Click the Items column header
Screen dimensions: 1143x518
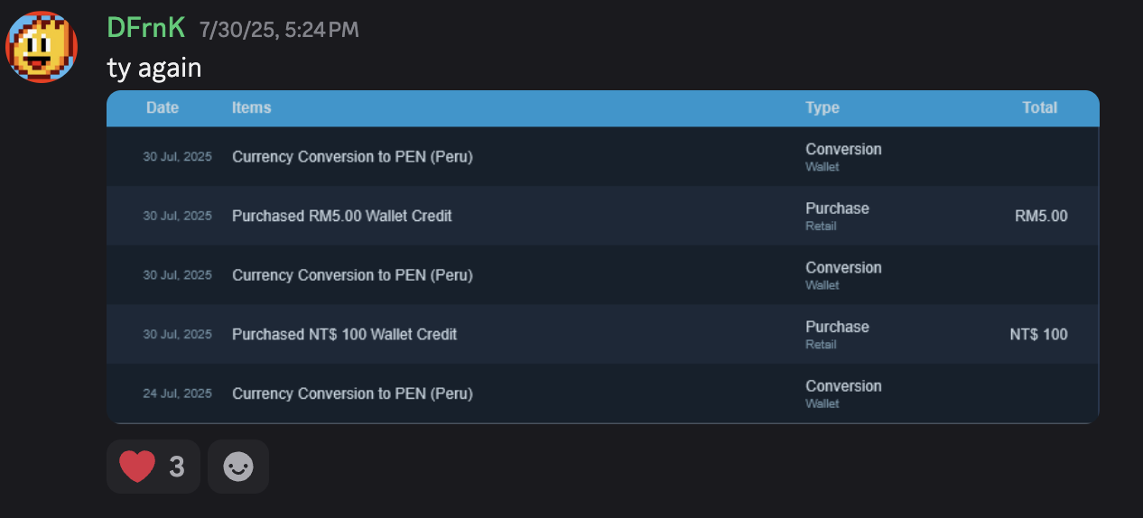251,107
